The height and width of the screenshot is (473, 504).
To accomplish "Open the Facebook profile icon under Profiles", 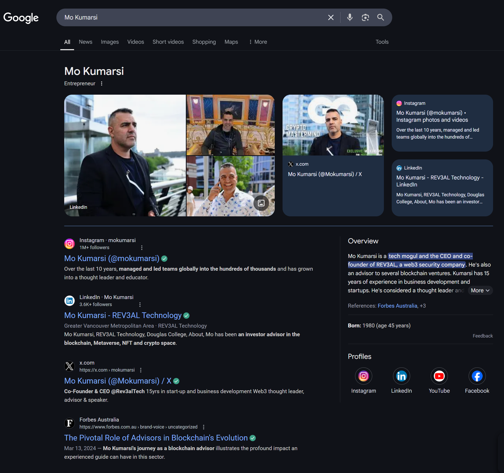I will pos(477,376).
